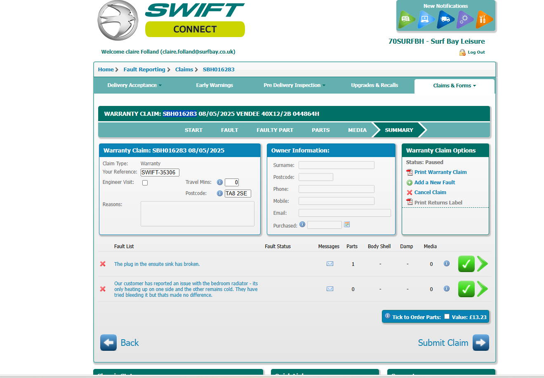Go to the FAULTY PART step
This screenshot has height=378, width=544.
tap(275, 130)
